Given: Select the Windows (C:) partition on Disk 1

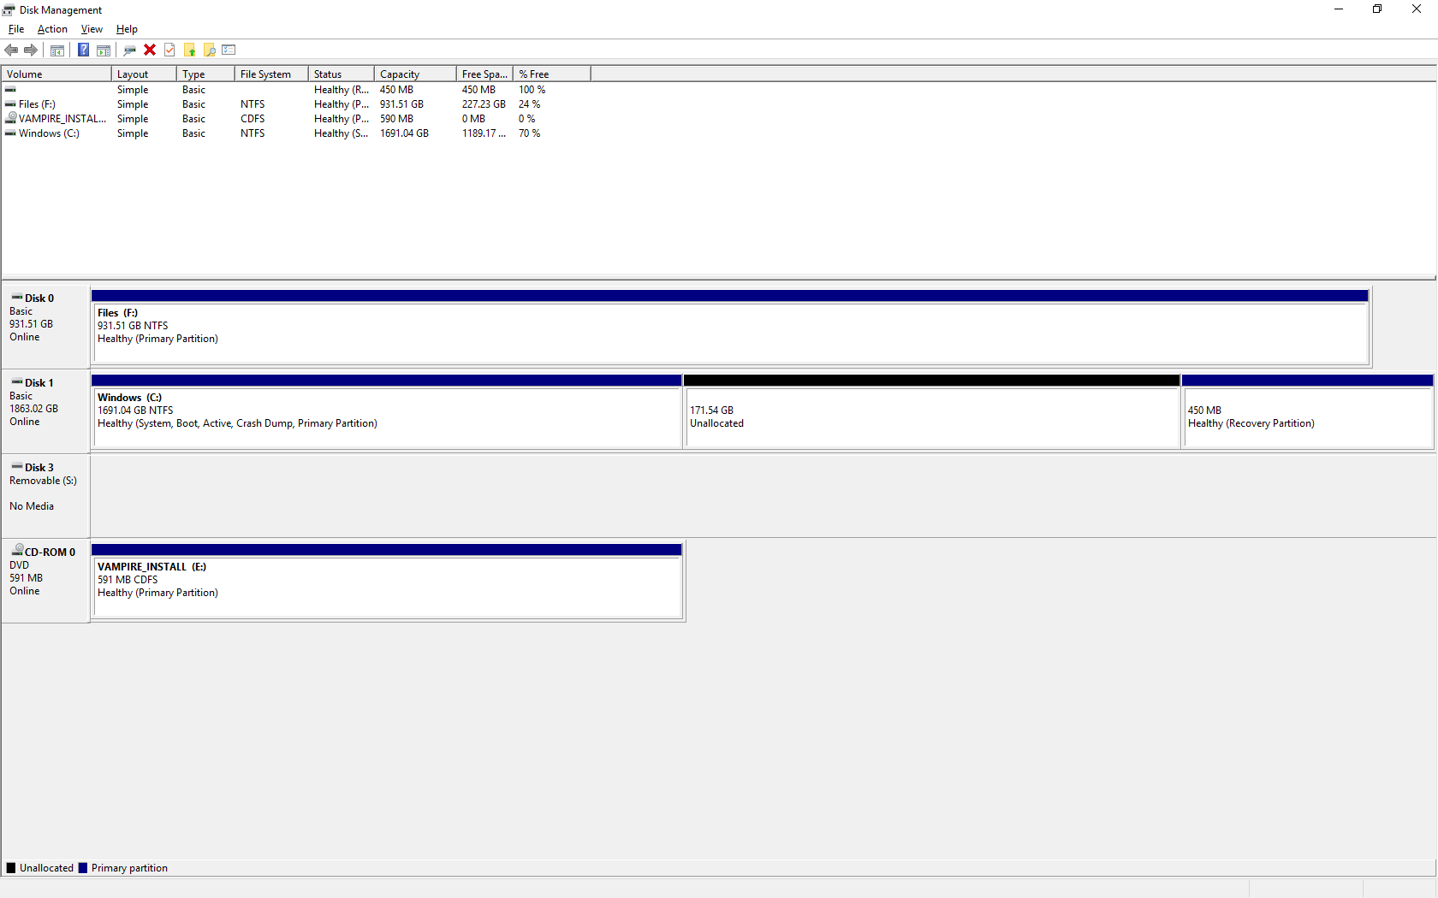Looking at the screenshot, I should (x=387, y=411).
